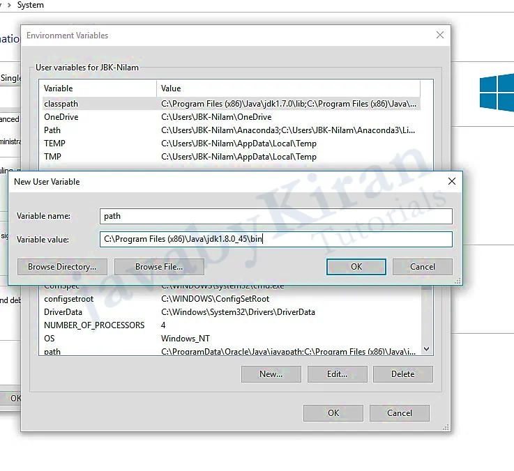Click Cancel in Environment Variables window
This screenshot has width=514, height=471.
(x=400, y=413)
